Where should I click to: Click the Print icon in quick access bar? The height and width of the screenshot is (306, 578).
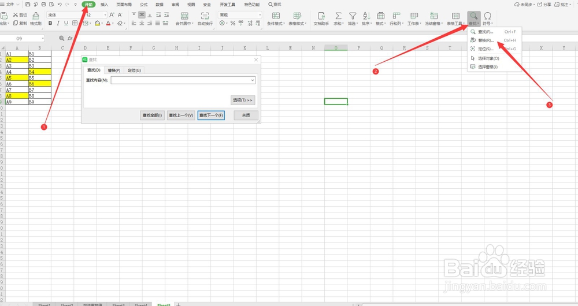43,5
